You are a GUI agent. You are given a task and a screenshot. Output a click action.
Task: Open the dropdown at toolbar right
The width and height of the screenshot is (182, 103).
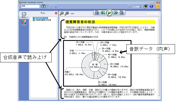153,14
